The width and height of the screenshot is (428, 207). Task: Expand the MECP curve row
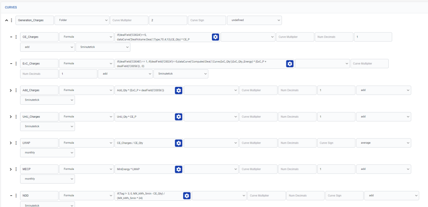[11, 169]
